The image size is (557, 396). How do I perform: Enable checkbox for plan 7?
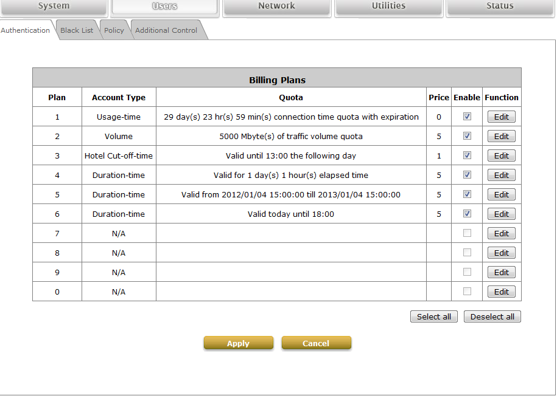[467, 233]
